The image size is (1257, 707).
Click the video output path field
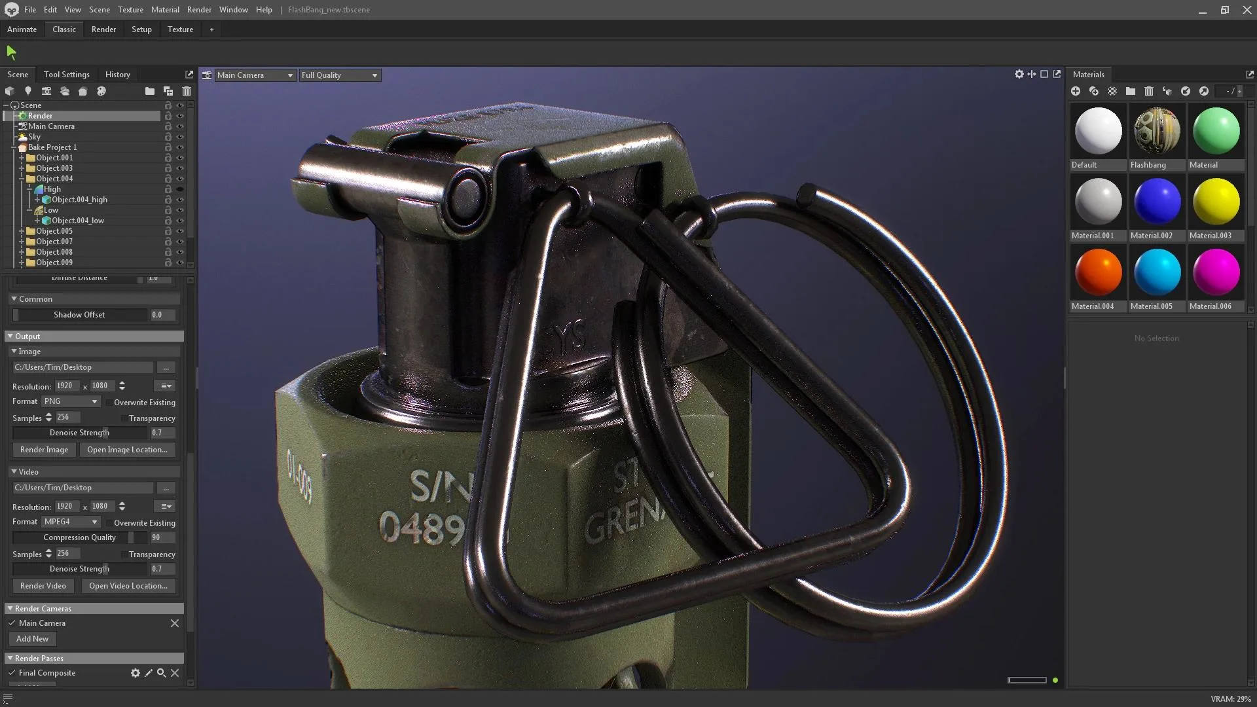pos(81,487)
